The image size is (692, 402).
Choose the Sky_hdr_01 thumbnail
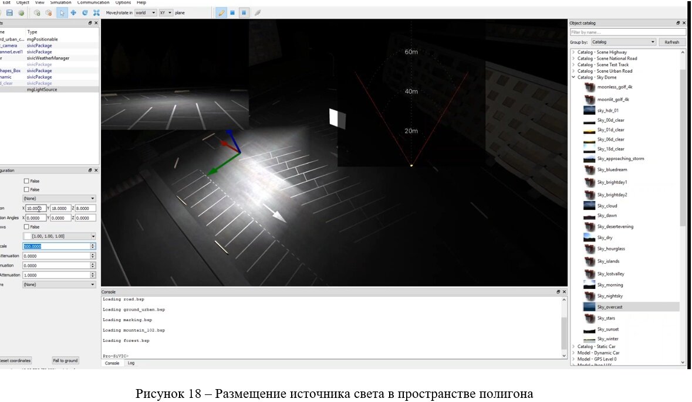point(589,111)
